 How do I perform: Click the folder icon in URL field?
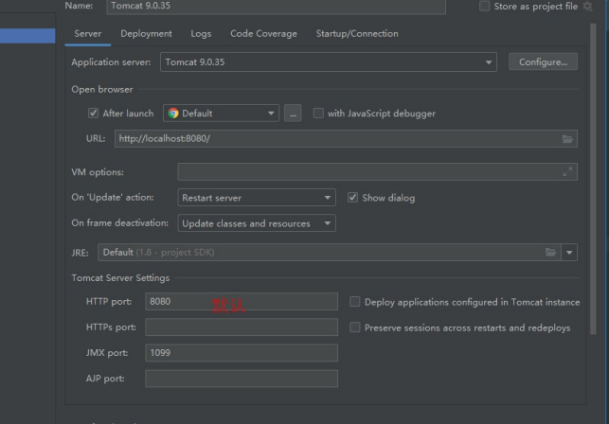[567, 139]
